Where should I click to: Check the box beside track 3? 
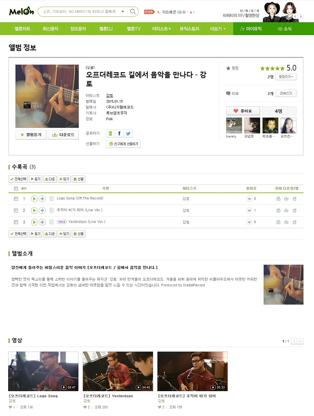tap(16, 222)
